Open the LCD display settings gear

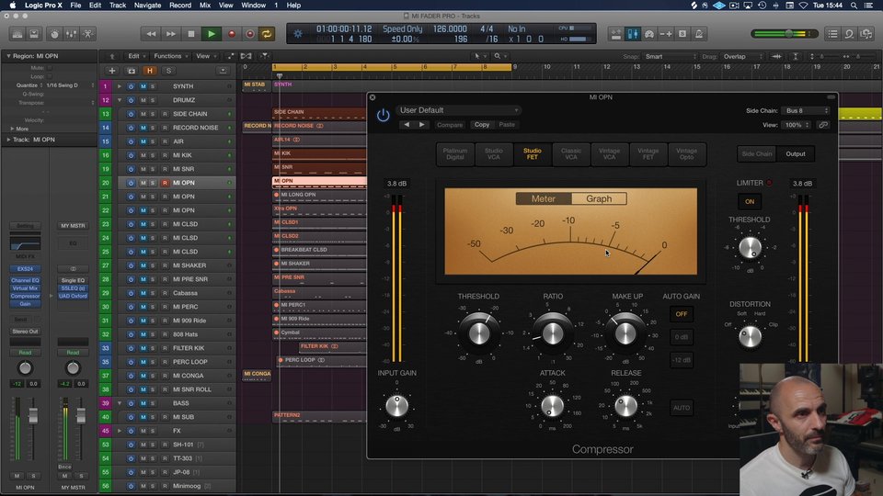(298, 34)
